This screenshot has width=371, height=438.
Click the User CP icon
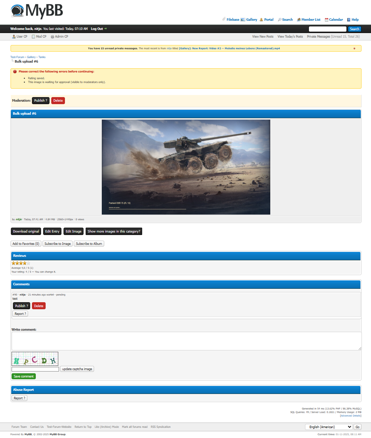[14, 37]
